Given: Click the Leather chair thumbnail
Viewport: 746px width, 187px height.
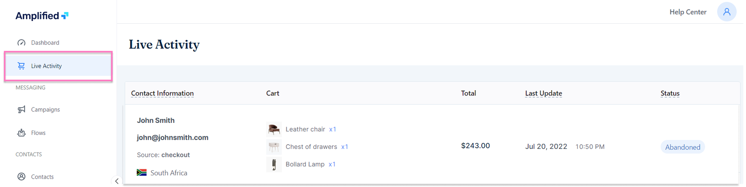Looking at the screenshot, I should coord(274,129).
